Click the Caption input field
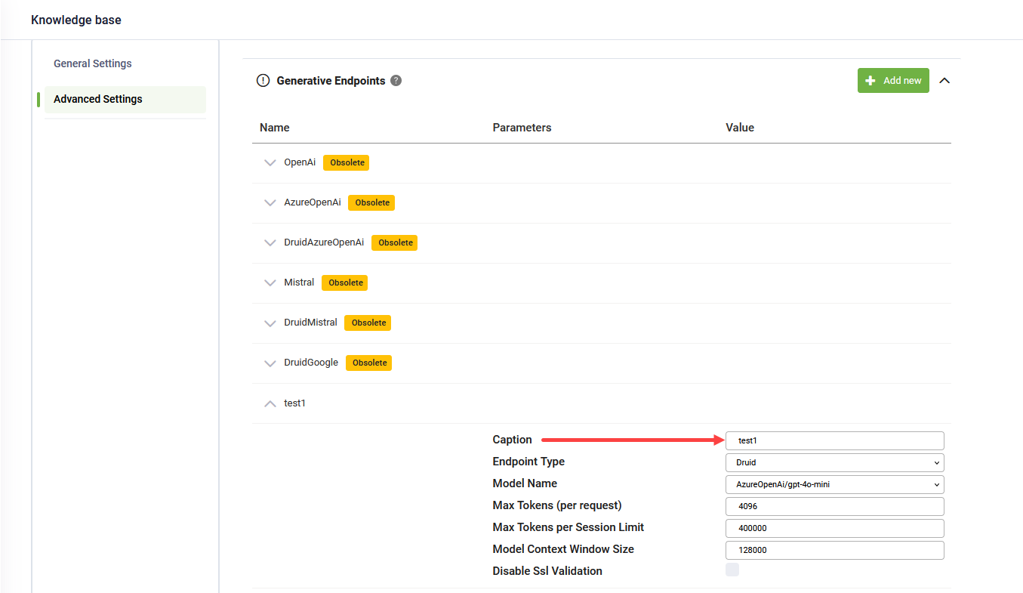The width and height of the screenshot is (1023, 593). 835,440
